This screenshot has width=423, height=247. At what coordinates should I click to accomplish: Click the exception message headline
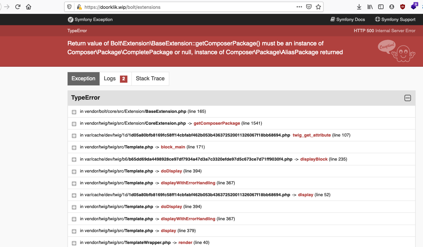[x=205, y=48]
